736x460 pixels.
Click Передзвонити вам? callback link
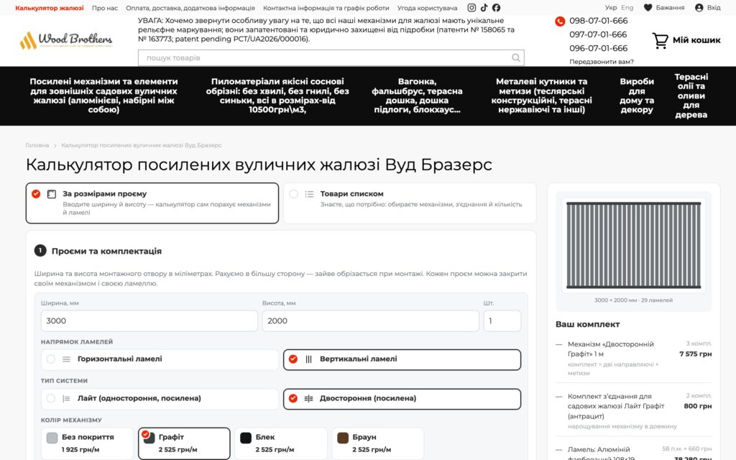click(602, 62)
